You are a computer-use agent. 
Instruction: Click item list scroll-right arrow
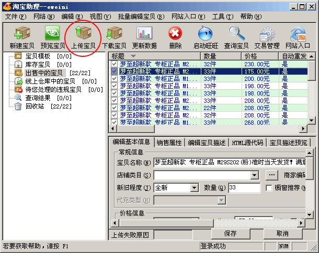(303, 129)
